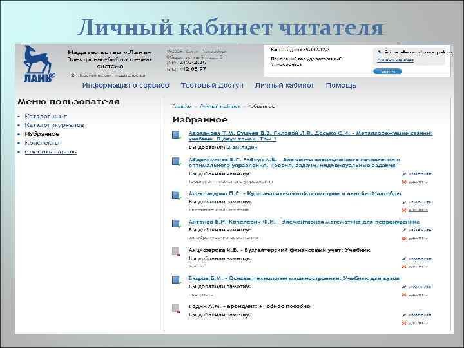Delete the Абдрахманов book from favorites

coord(415,182)
